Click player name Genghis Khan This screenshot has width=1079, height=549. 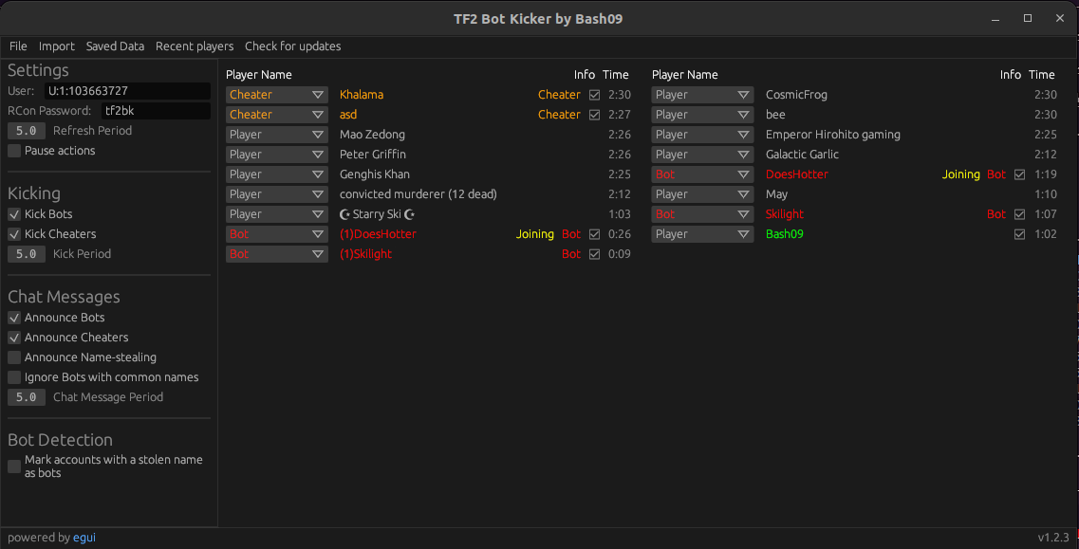tap(374, 174)
